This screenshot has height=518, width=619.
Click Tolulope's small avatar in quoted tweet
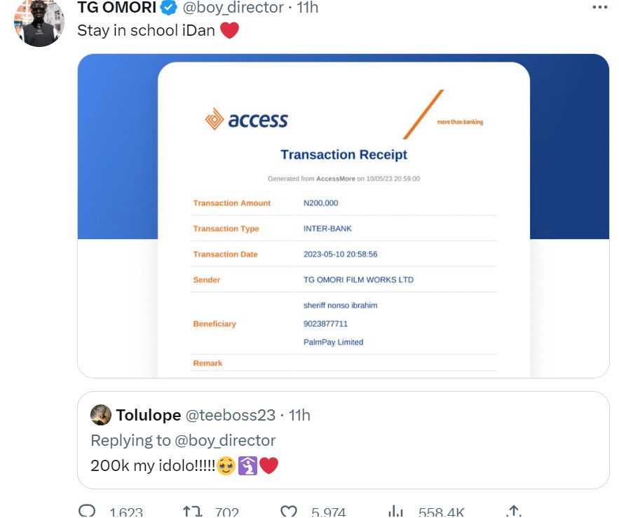pos(101,415)
